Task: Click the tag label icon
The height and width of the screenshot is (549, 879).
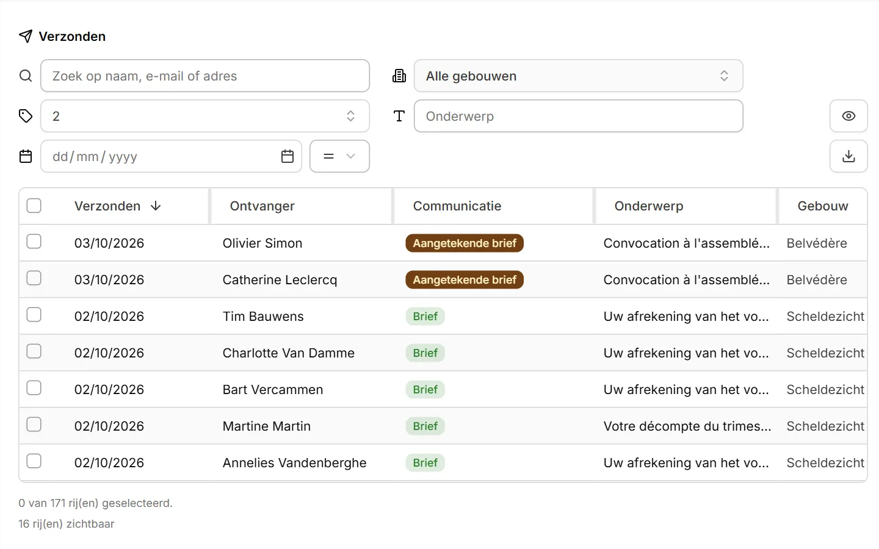Action: (26, 116)
